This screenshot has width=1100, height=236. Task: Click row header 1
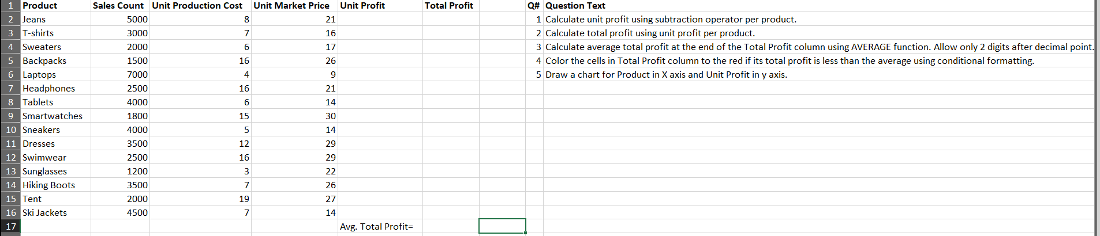tap(10, 5)
